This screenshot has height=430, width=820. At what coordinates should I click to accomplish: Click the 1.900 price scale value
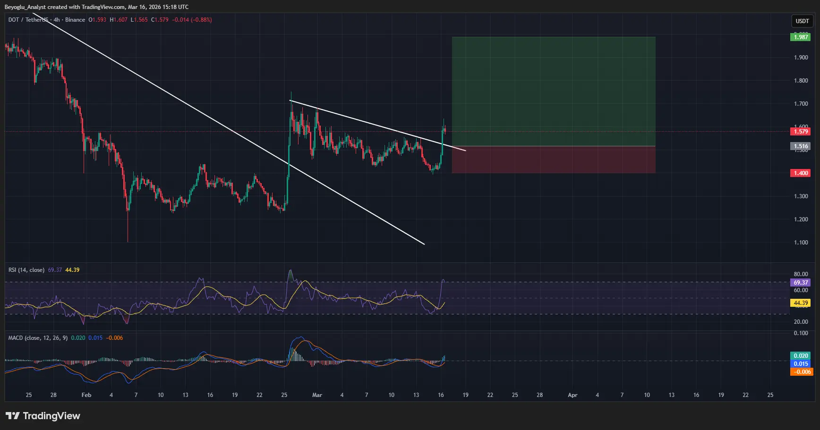pos(801,58)
